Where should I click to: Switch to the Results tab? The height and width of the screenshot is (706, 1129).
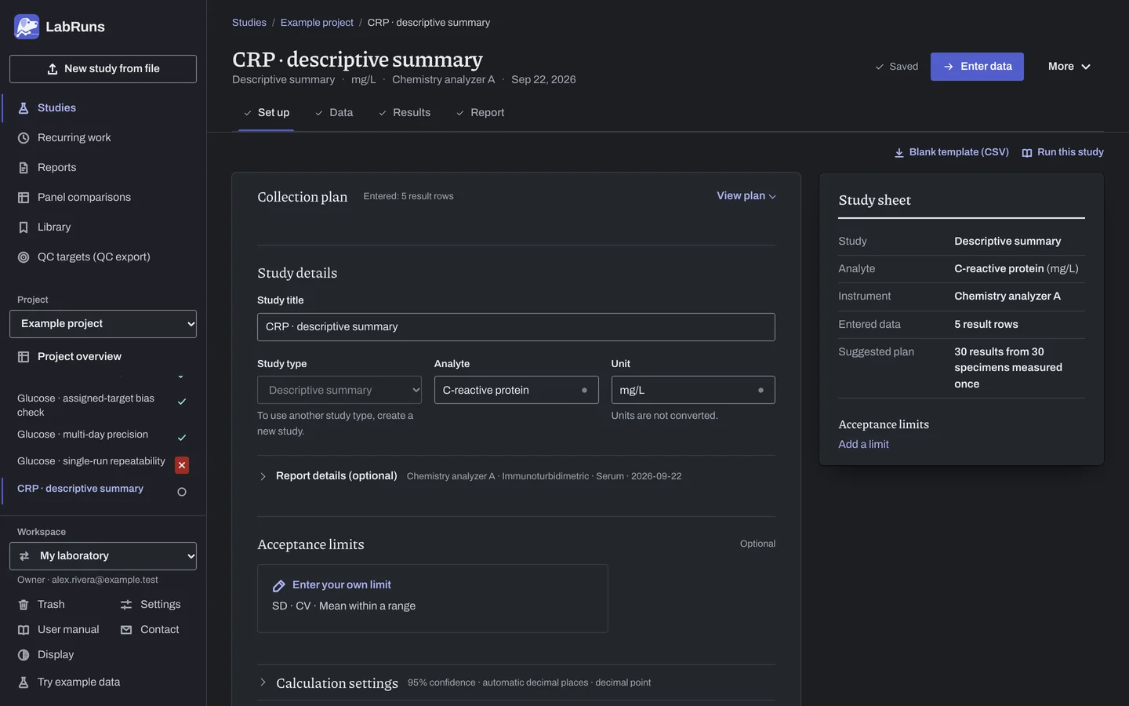click(x=404, y=113)
